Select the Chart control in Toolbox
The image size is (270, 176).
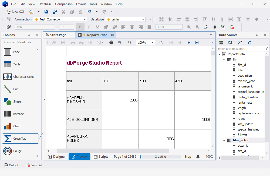[x=20, y=126]
